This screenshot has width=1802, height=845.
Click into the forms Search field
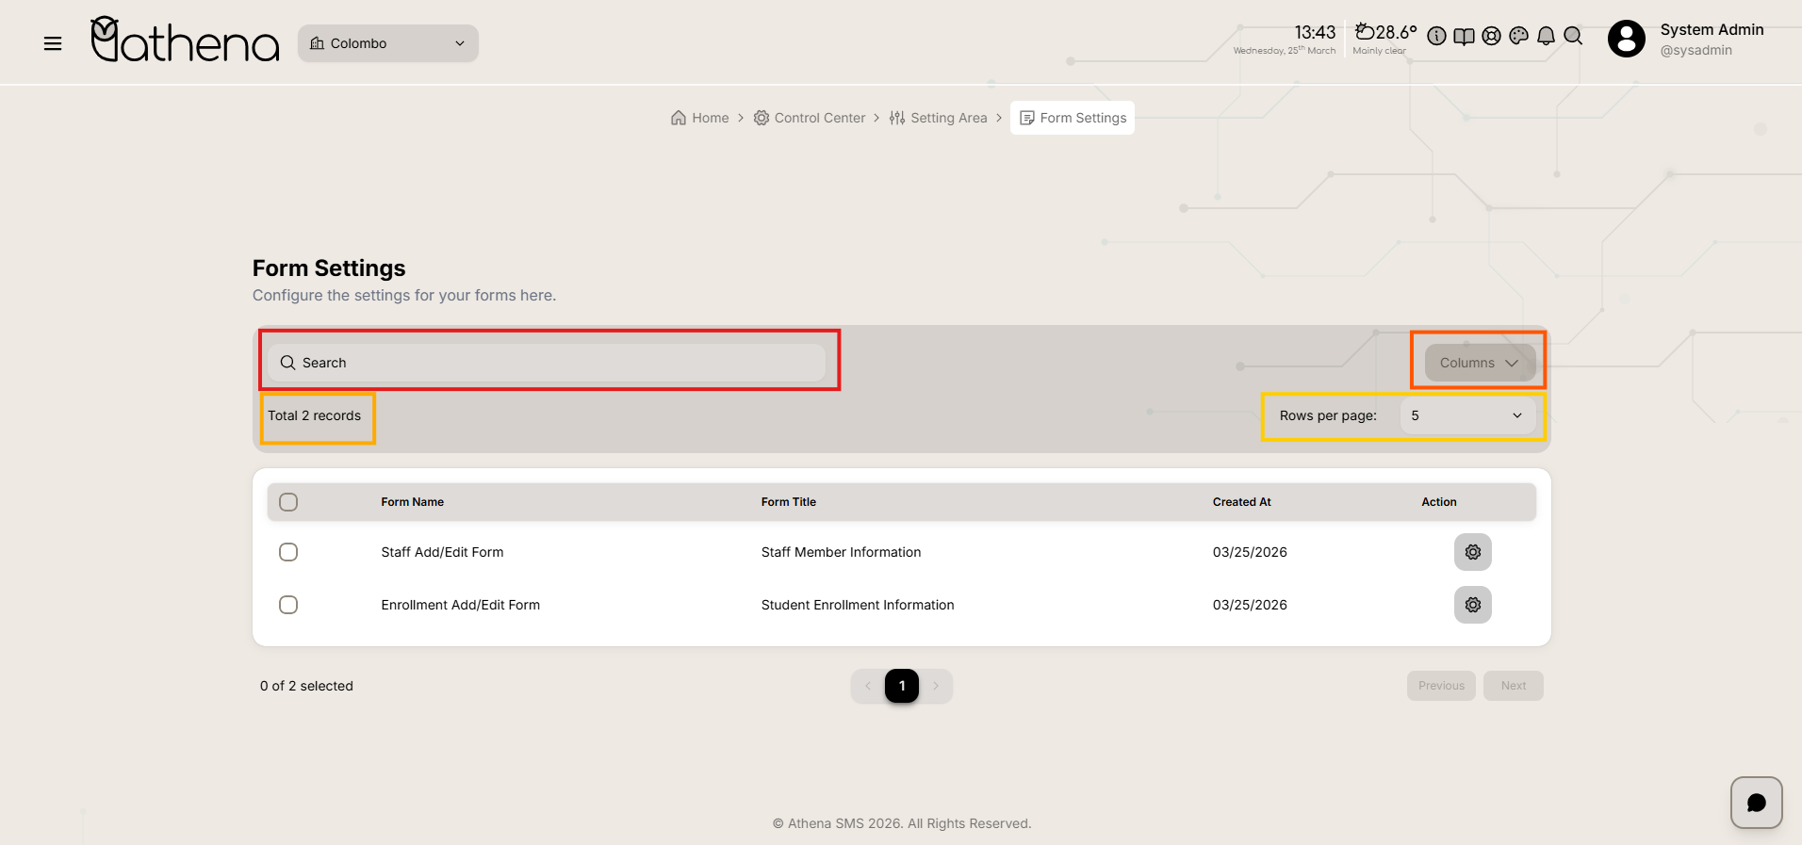coord(547,363)
